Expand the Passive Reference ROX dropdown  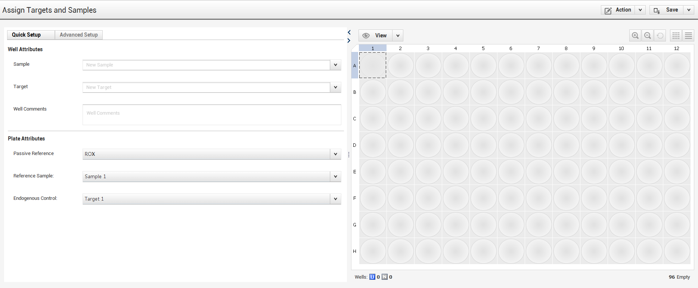335,154
